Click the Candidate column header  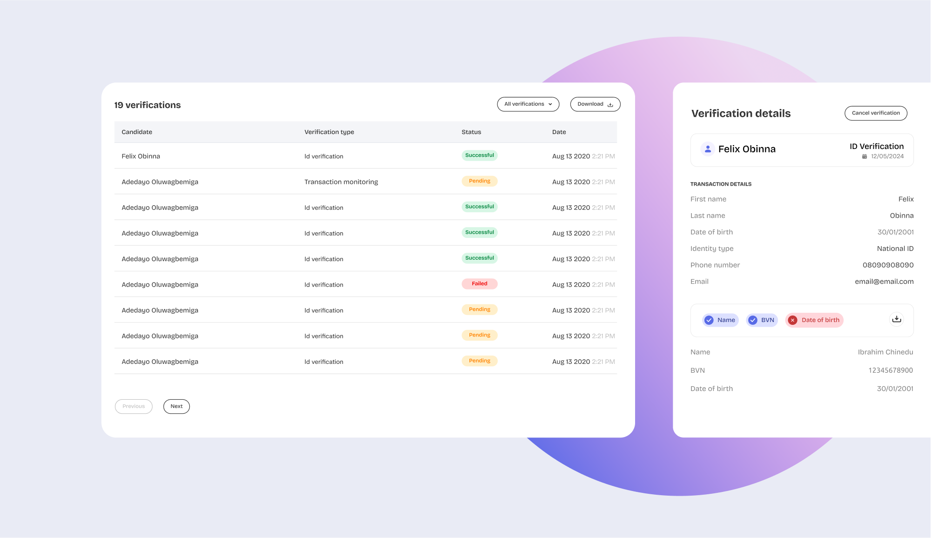point(137,132)
